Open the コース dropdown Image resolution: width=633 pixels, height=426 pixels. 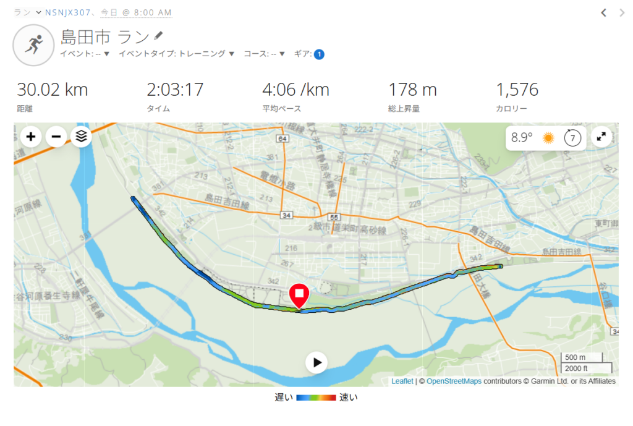(264, 54)
